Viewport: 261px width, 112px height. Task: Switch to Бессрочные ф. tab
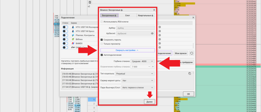pyautogui.click(x=109, y=16)
